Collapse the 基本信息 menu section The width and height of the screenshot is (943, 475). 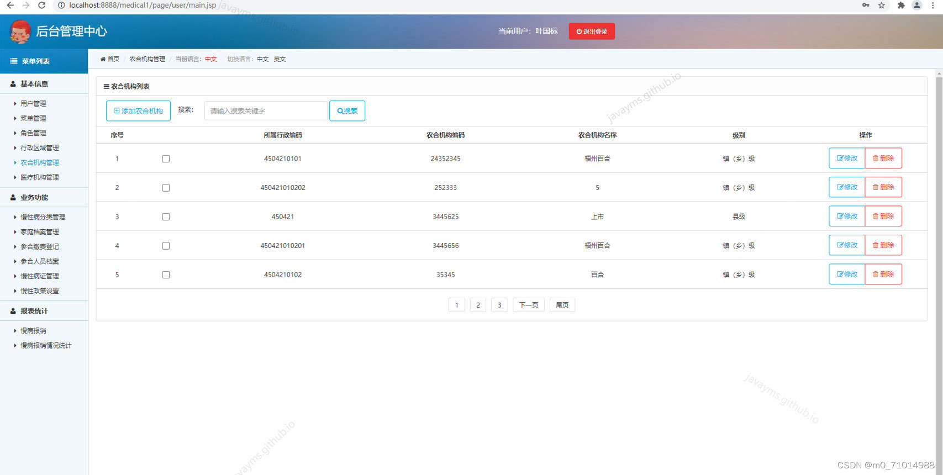44,84
